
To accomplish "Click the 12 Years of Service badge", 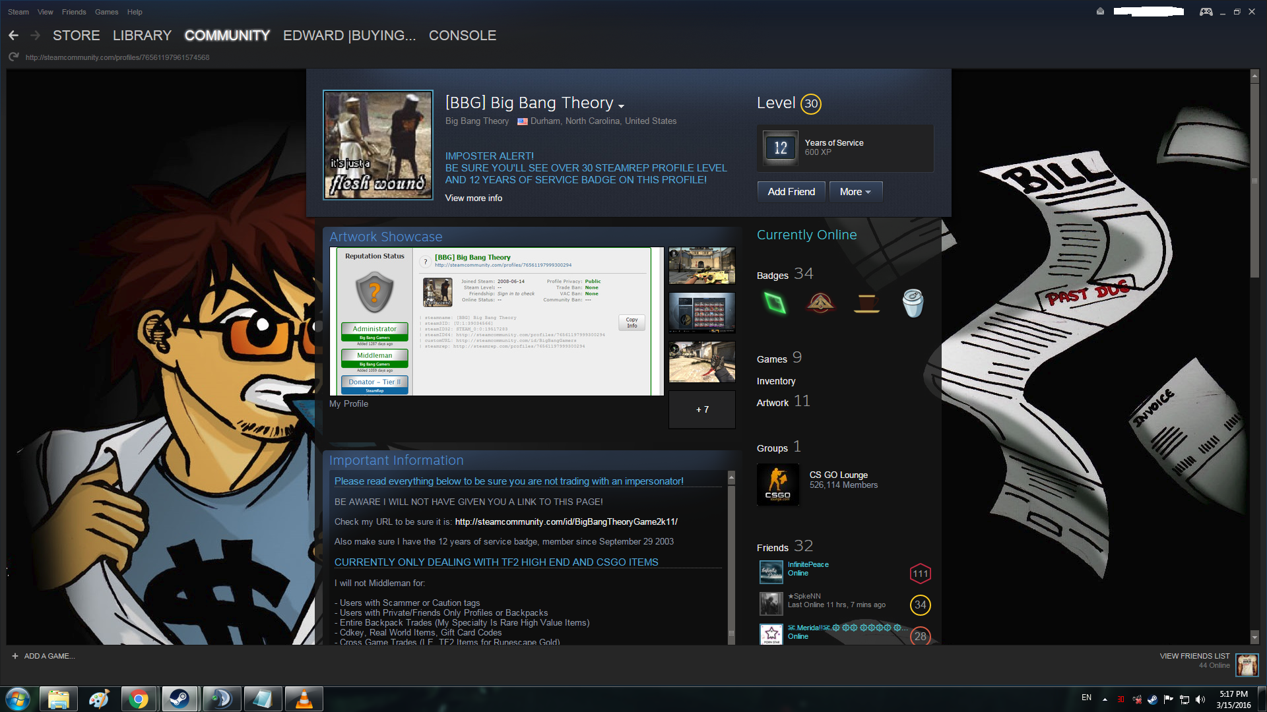I will [x=780, y=148].
